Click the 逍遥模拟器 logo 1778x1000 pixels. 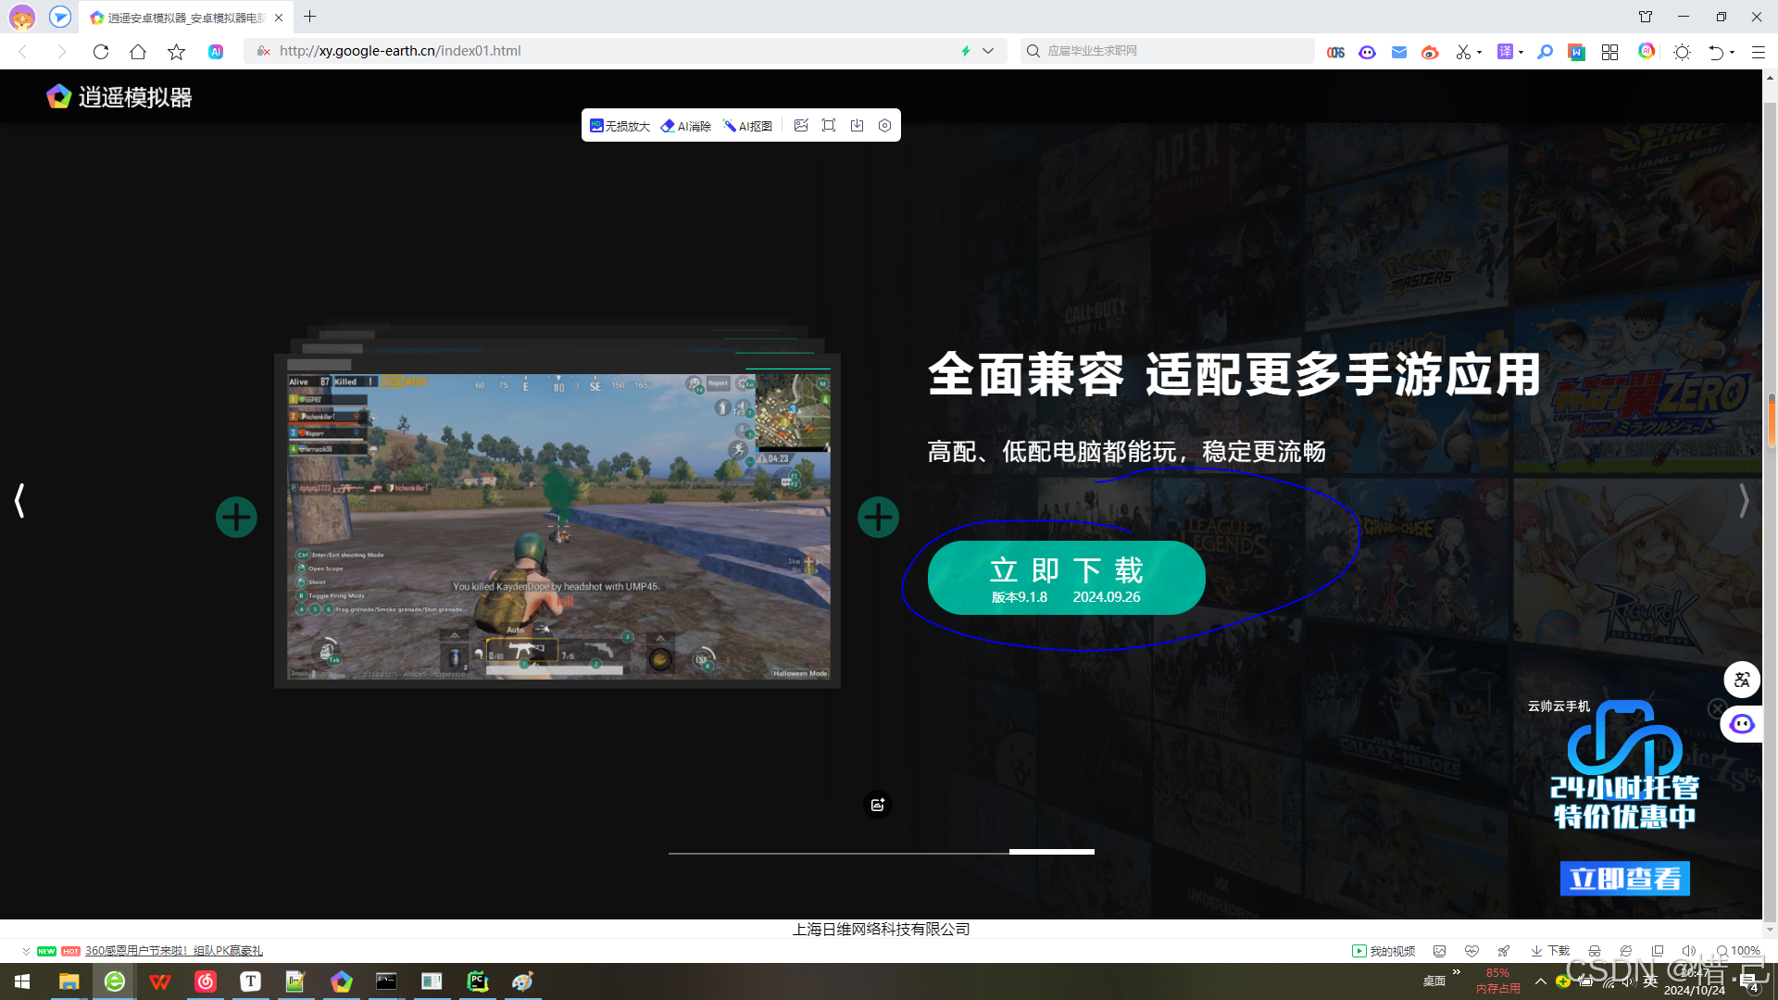click(x=119, y=96)
